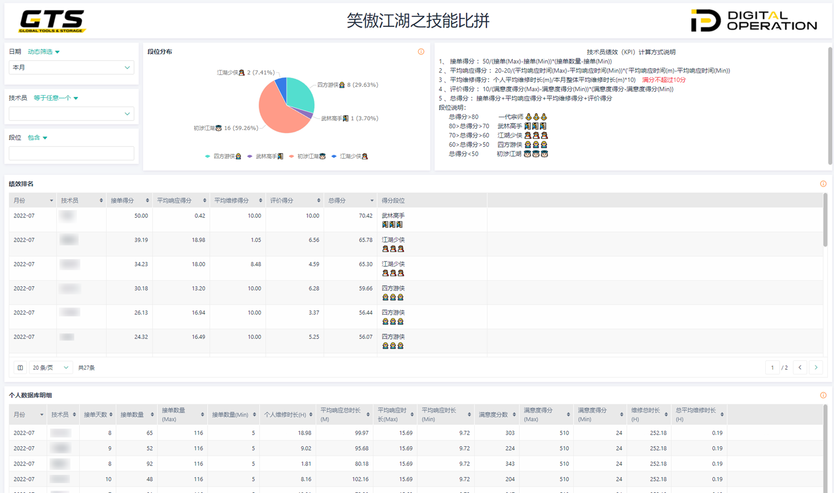
Task: Click the info icon in 段位分布 panel
Action: [421, 52]
